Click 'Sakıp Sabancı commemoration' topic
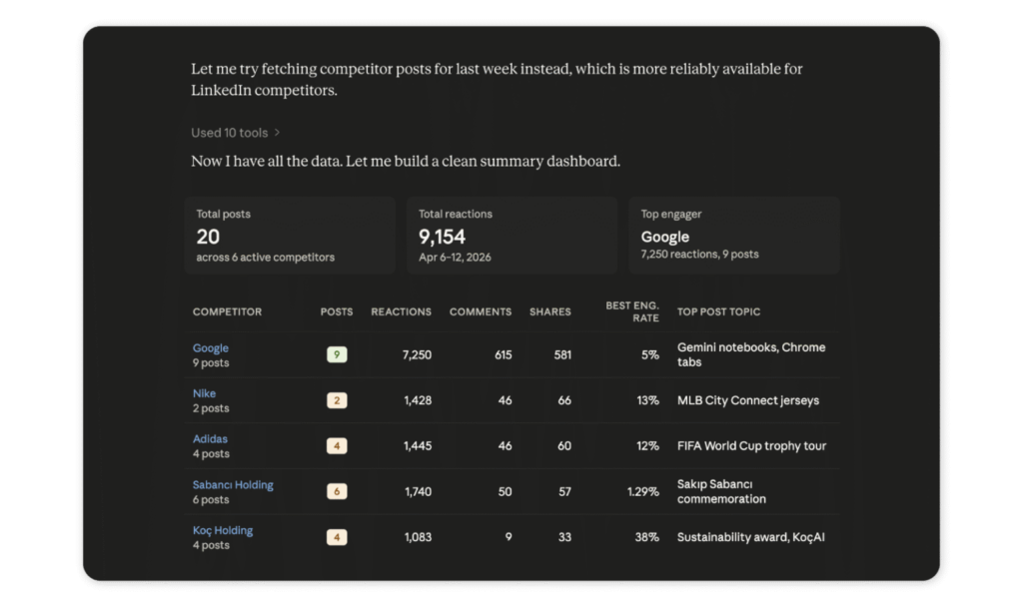 point(721,491)
